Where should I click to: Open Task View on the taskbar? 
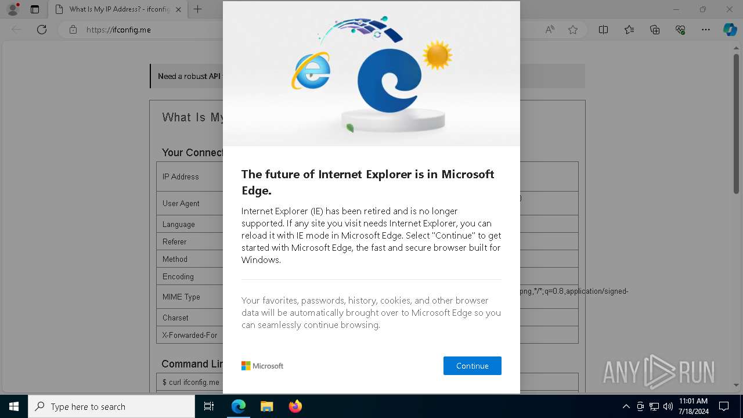(209, 406)
